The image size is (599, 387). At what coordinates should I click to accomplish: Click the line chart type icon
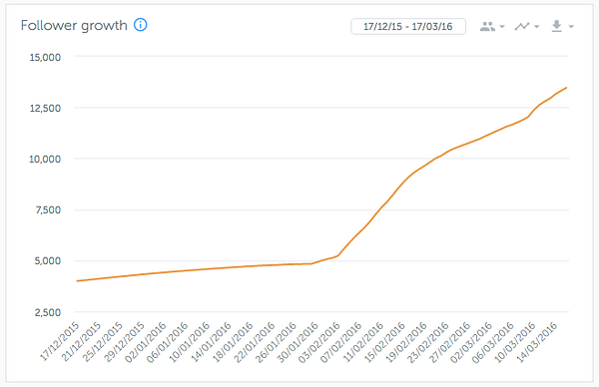(x=521, y=26)
